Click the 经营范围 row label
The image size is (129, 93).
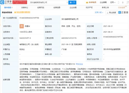(6, 80)
